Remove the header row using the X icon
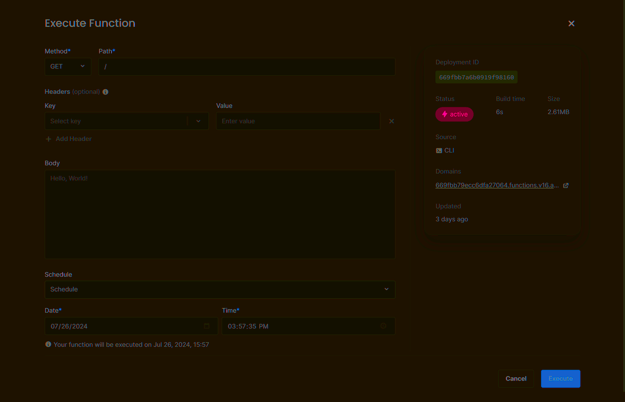The width and height of the screenshot is (625, 402). coord(391,121)
